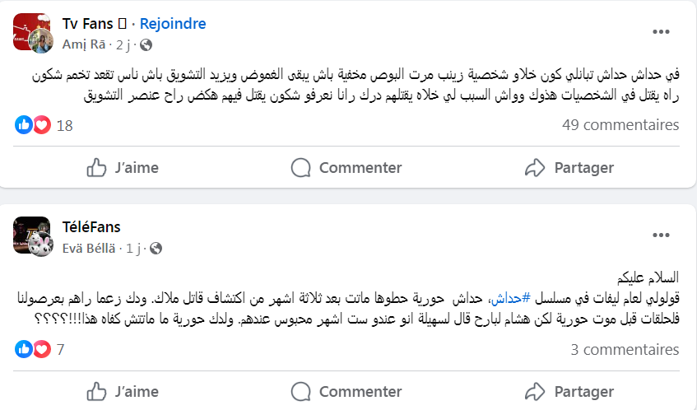Comment on the TéléFans post

[x=346, y=392]
